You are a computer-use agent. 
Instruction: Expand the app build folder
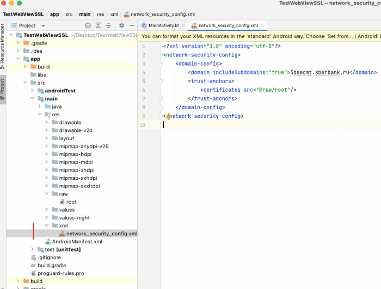click(25, 67)
